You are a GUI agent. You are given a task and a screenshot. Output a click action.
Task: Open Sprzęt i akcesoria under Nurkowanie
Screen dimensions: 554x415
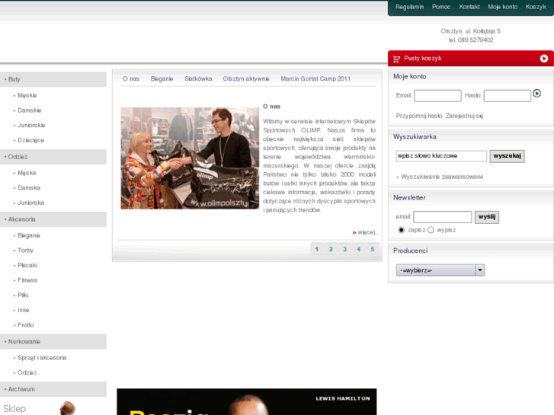(42, 358)
